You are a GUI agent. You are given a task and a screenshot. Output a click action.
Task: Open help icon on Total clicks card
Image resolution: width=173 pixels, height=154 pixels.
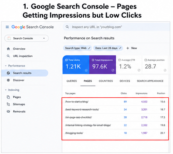[86, 70]
